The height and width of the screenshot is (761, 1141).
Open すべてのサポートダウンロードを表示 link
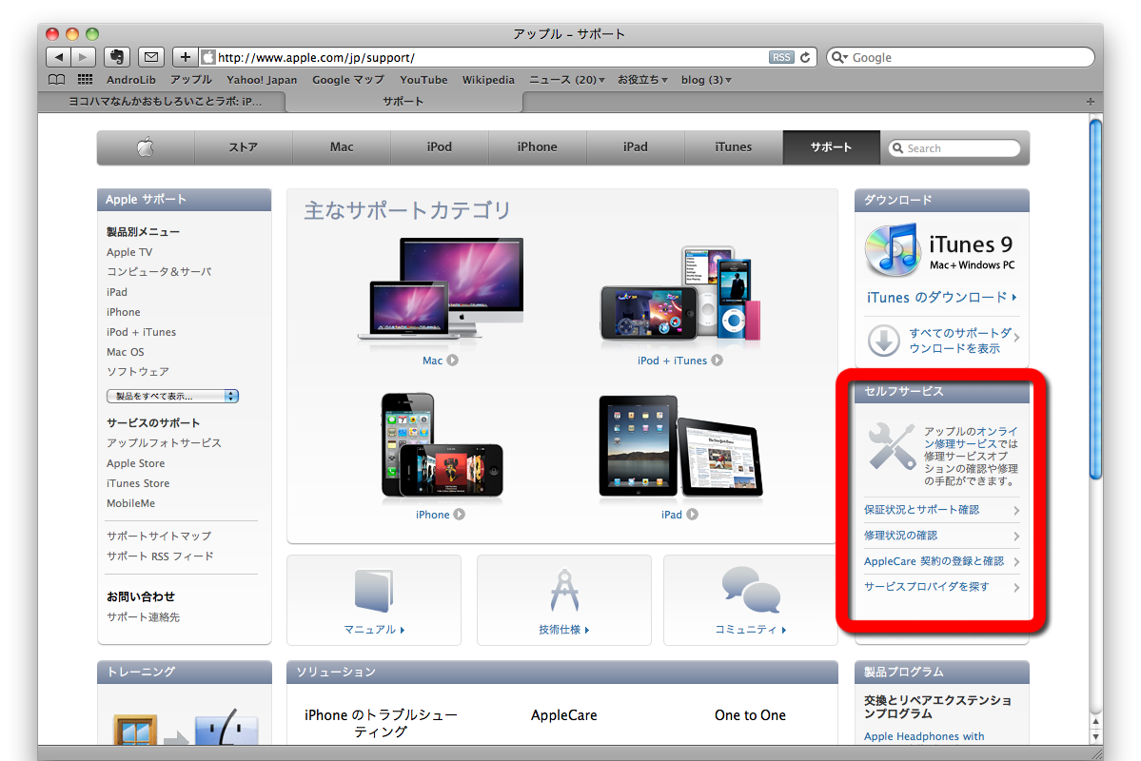click(x=960, y=341)
